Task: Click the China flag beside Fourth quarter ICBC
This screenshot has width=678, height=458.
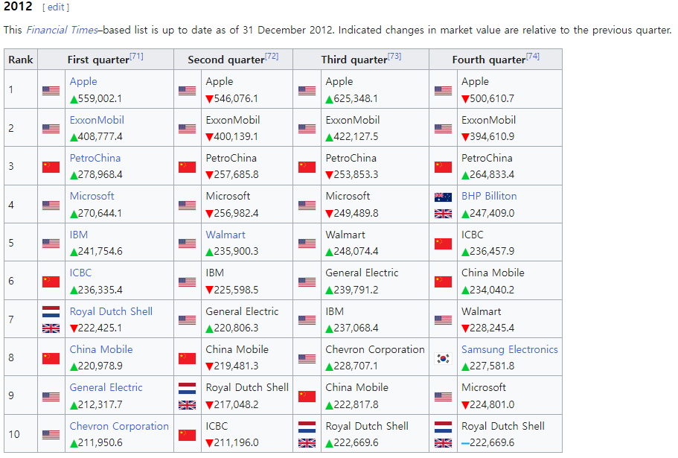Action: point(444,244)
